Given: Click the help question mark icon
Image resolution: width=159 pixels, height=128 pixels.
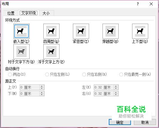Looking at the screenshot, I should click(137, 4).
